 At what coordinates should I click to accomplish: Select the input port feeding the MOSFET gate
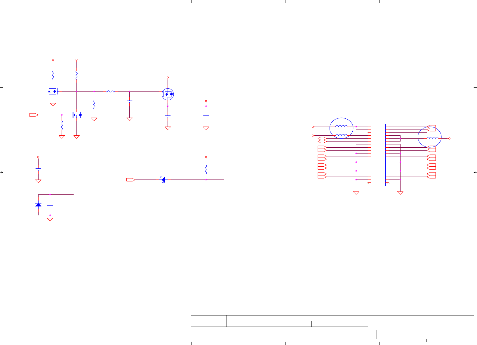[34, 115]
